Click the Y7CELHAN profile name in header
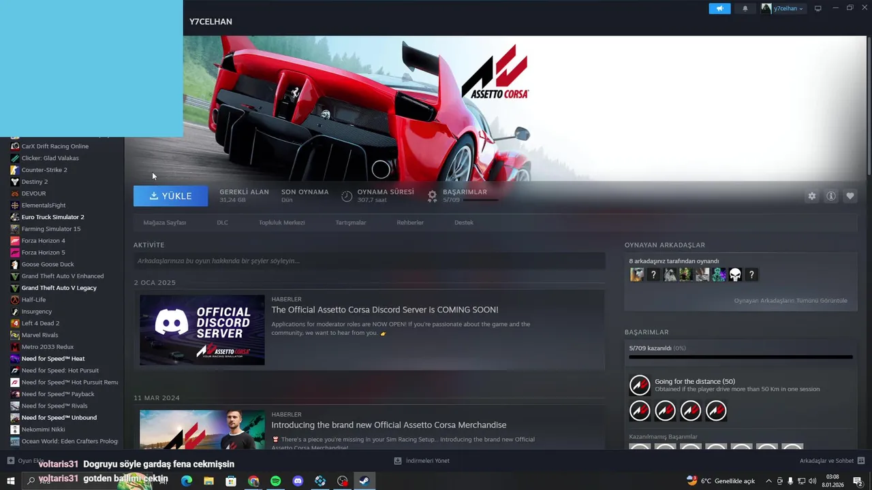Screen dimensions: 872x490 click(211, 22)
